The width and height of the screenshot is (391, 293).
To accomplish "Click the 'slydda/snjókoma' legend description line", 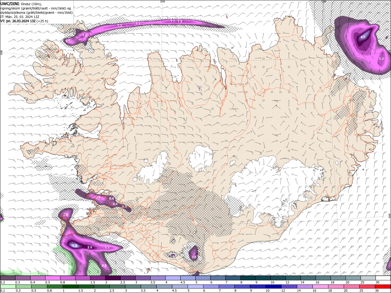I will pos(36,13).
